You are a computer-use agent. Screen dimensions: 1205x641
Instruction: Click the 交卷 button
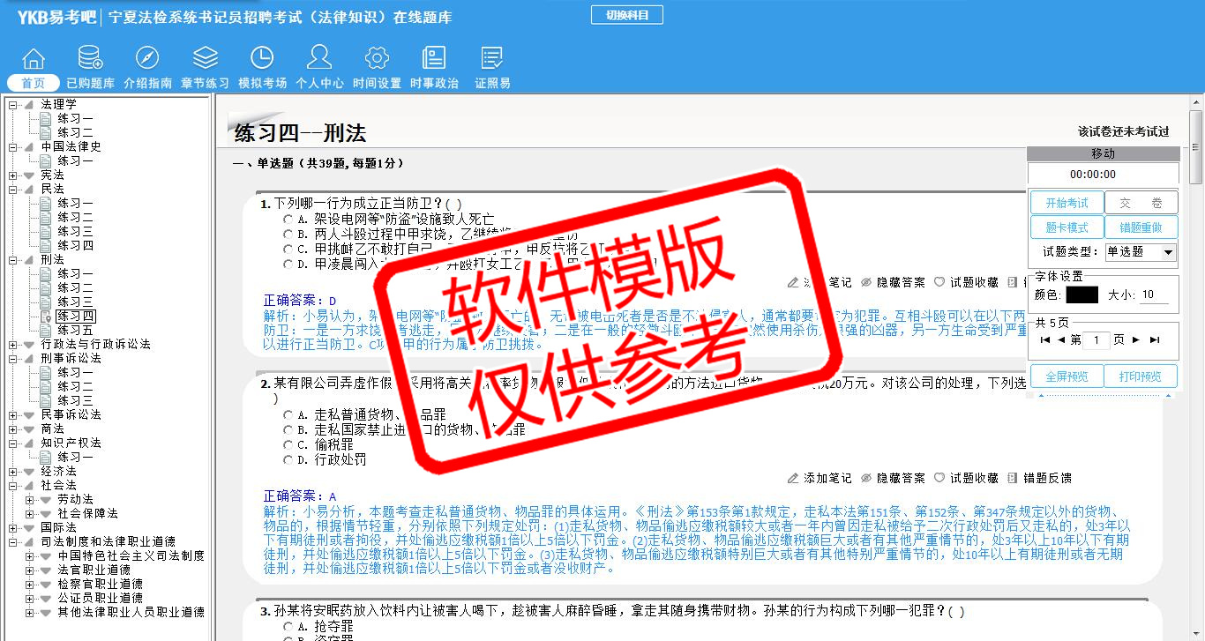click(x=1141, y=203)
